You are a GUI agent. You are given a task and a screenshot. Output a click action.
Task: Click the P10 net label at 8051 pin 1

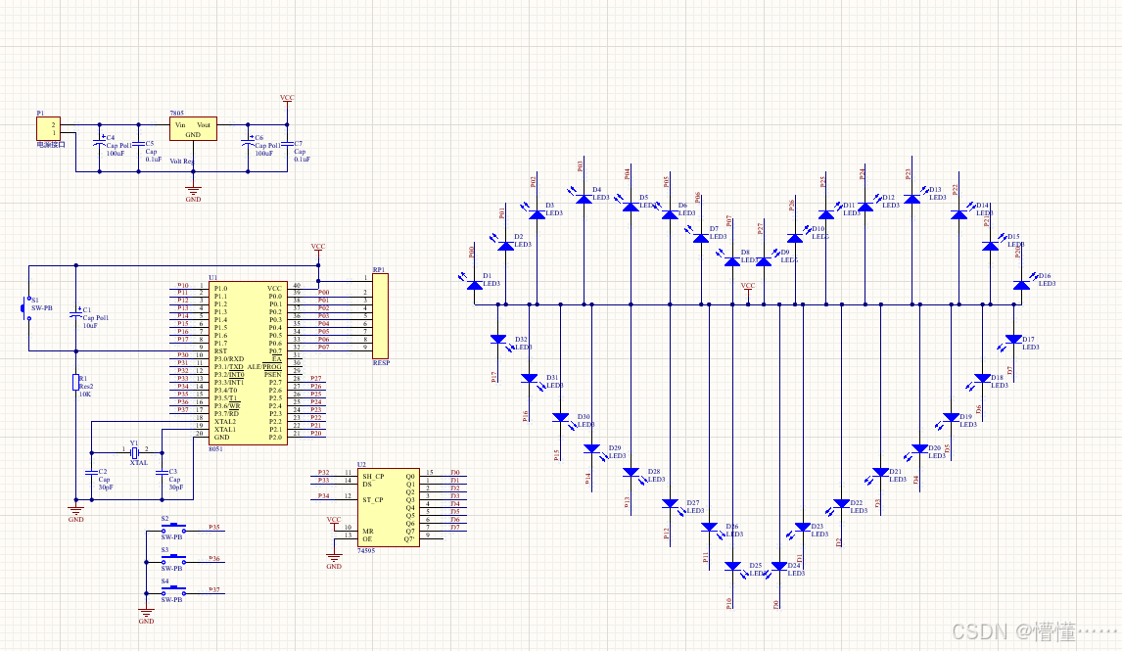click(183, 286)
